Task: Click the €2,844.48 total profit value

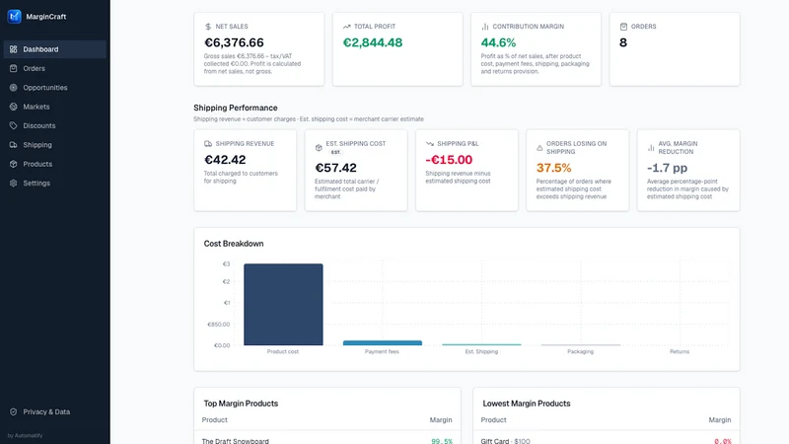Action: coord(373,42)
